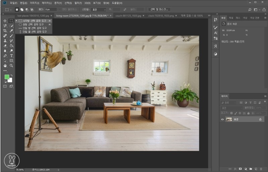Viewport: 268px width, 172px height.
Task: Expand the hidden document tabs overflow arrows
Action: pos(209,15)
